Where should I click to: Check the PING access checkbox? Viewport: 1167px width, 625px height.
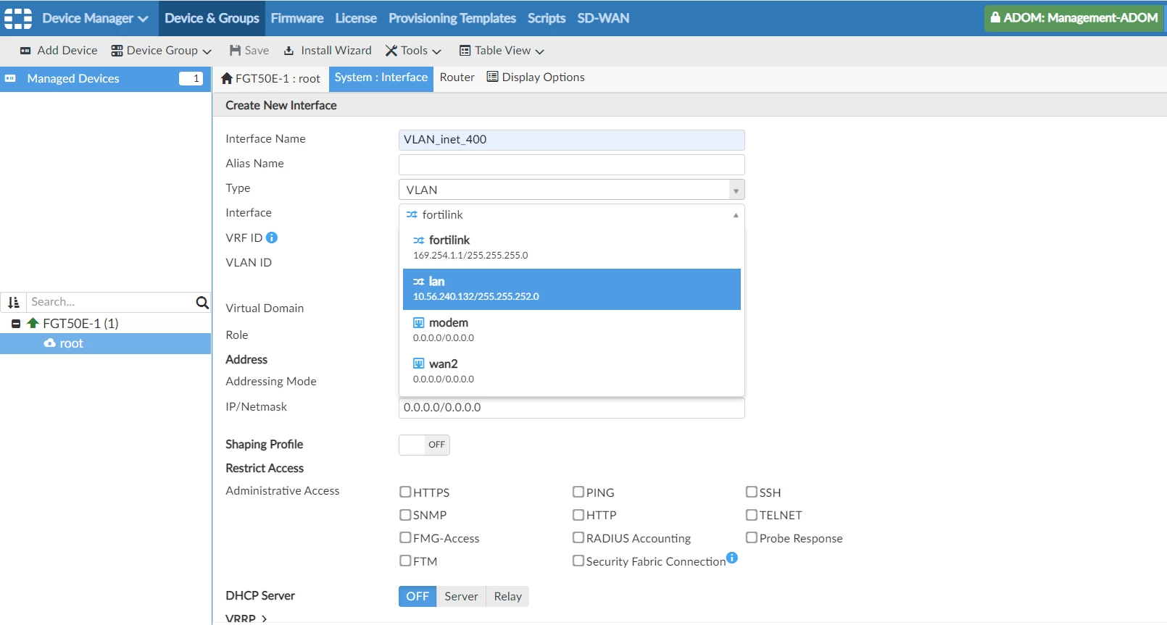578,492
